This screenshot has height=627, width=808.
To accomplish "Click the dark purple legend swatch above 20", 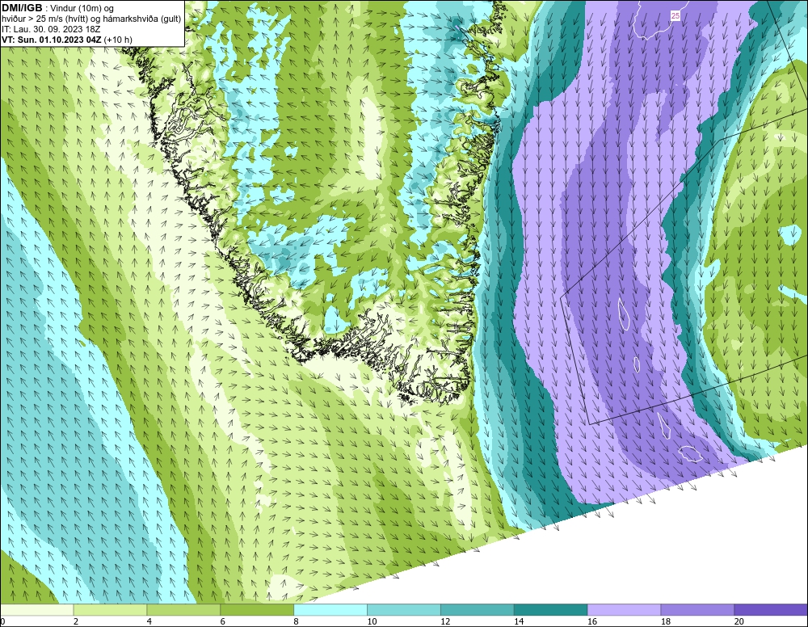I will click(771, 610).
